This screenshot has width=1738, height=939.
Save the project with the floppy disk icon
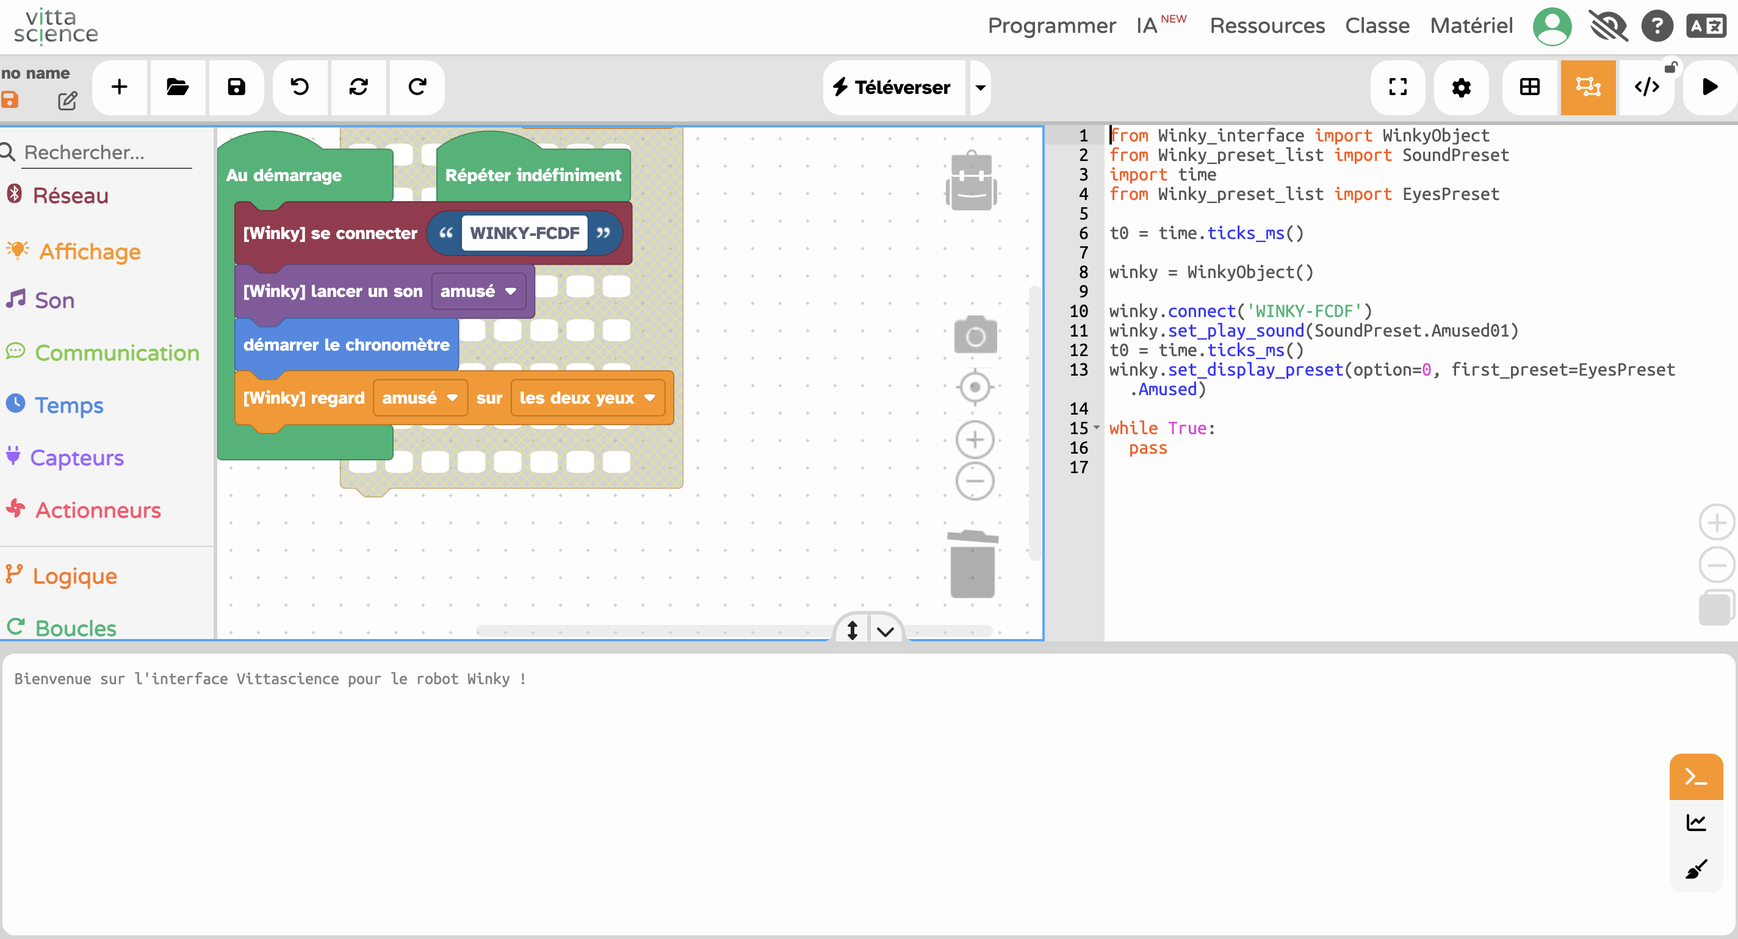coord(236,87)
